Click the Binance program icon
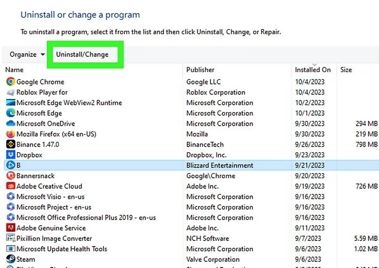 pos(10,144)
